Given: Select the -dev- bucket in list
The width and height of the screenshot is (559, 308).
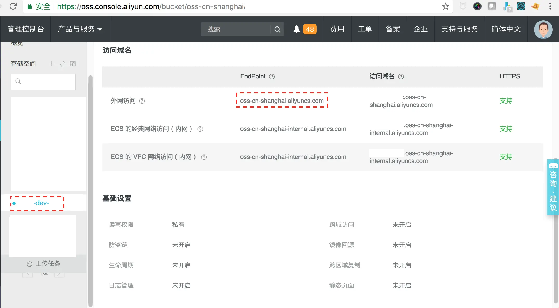Looking at the screenshot, I should (41, 203).
